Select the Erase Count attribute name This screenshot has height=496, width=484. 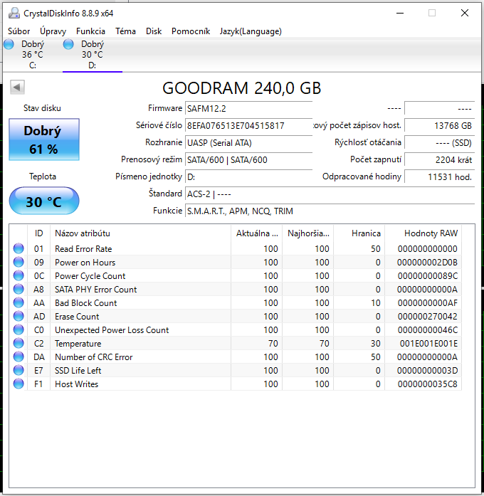coord(77,317)
